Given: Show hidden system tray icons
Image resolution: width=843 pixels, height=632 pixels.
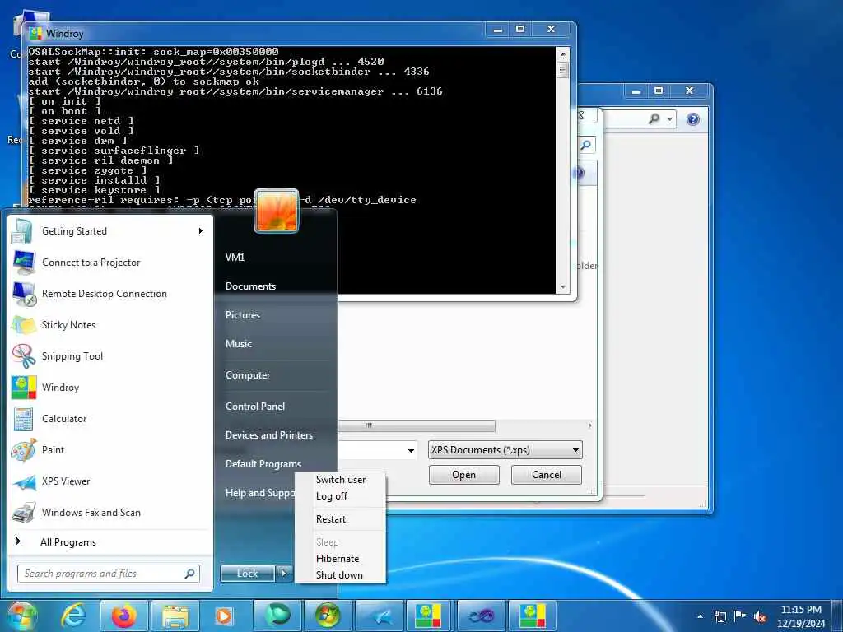Looking at the screenshot, I should pos(700,616).
